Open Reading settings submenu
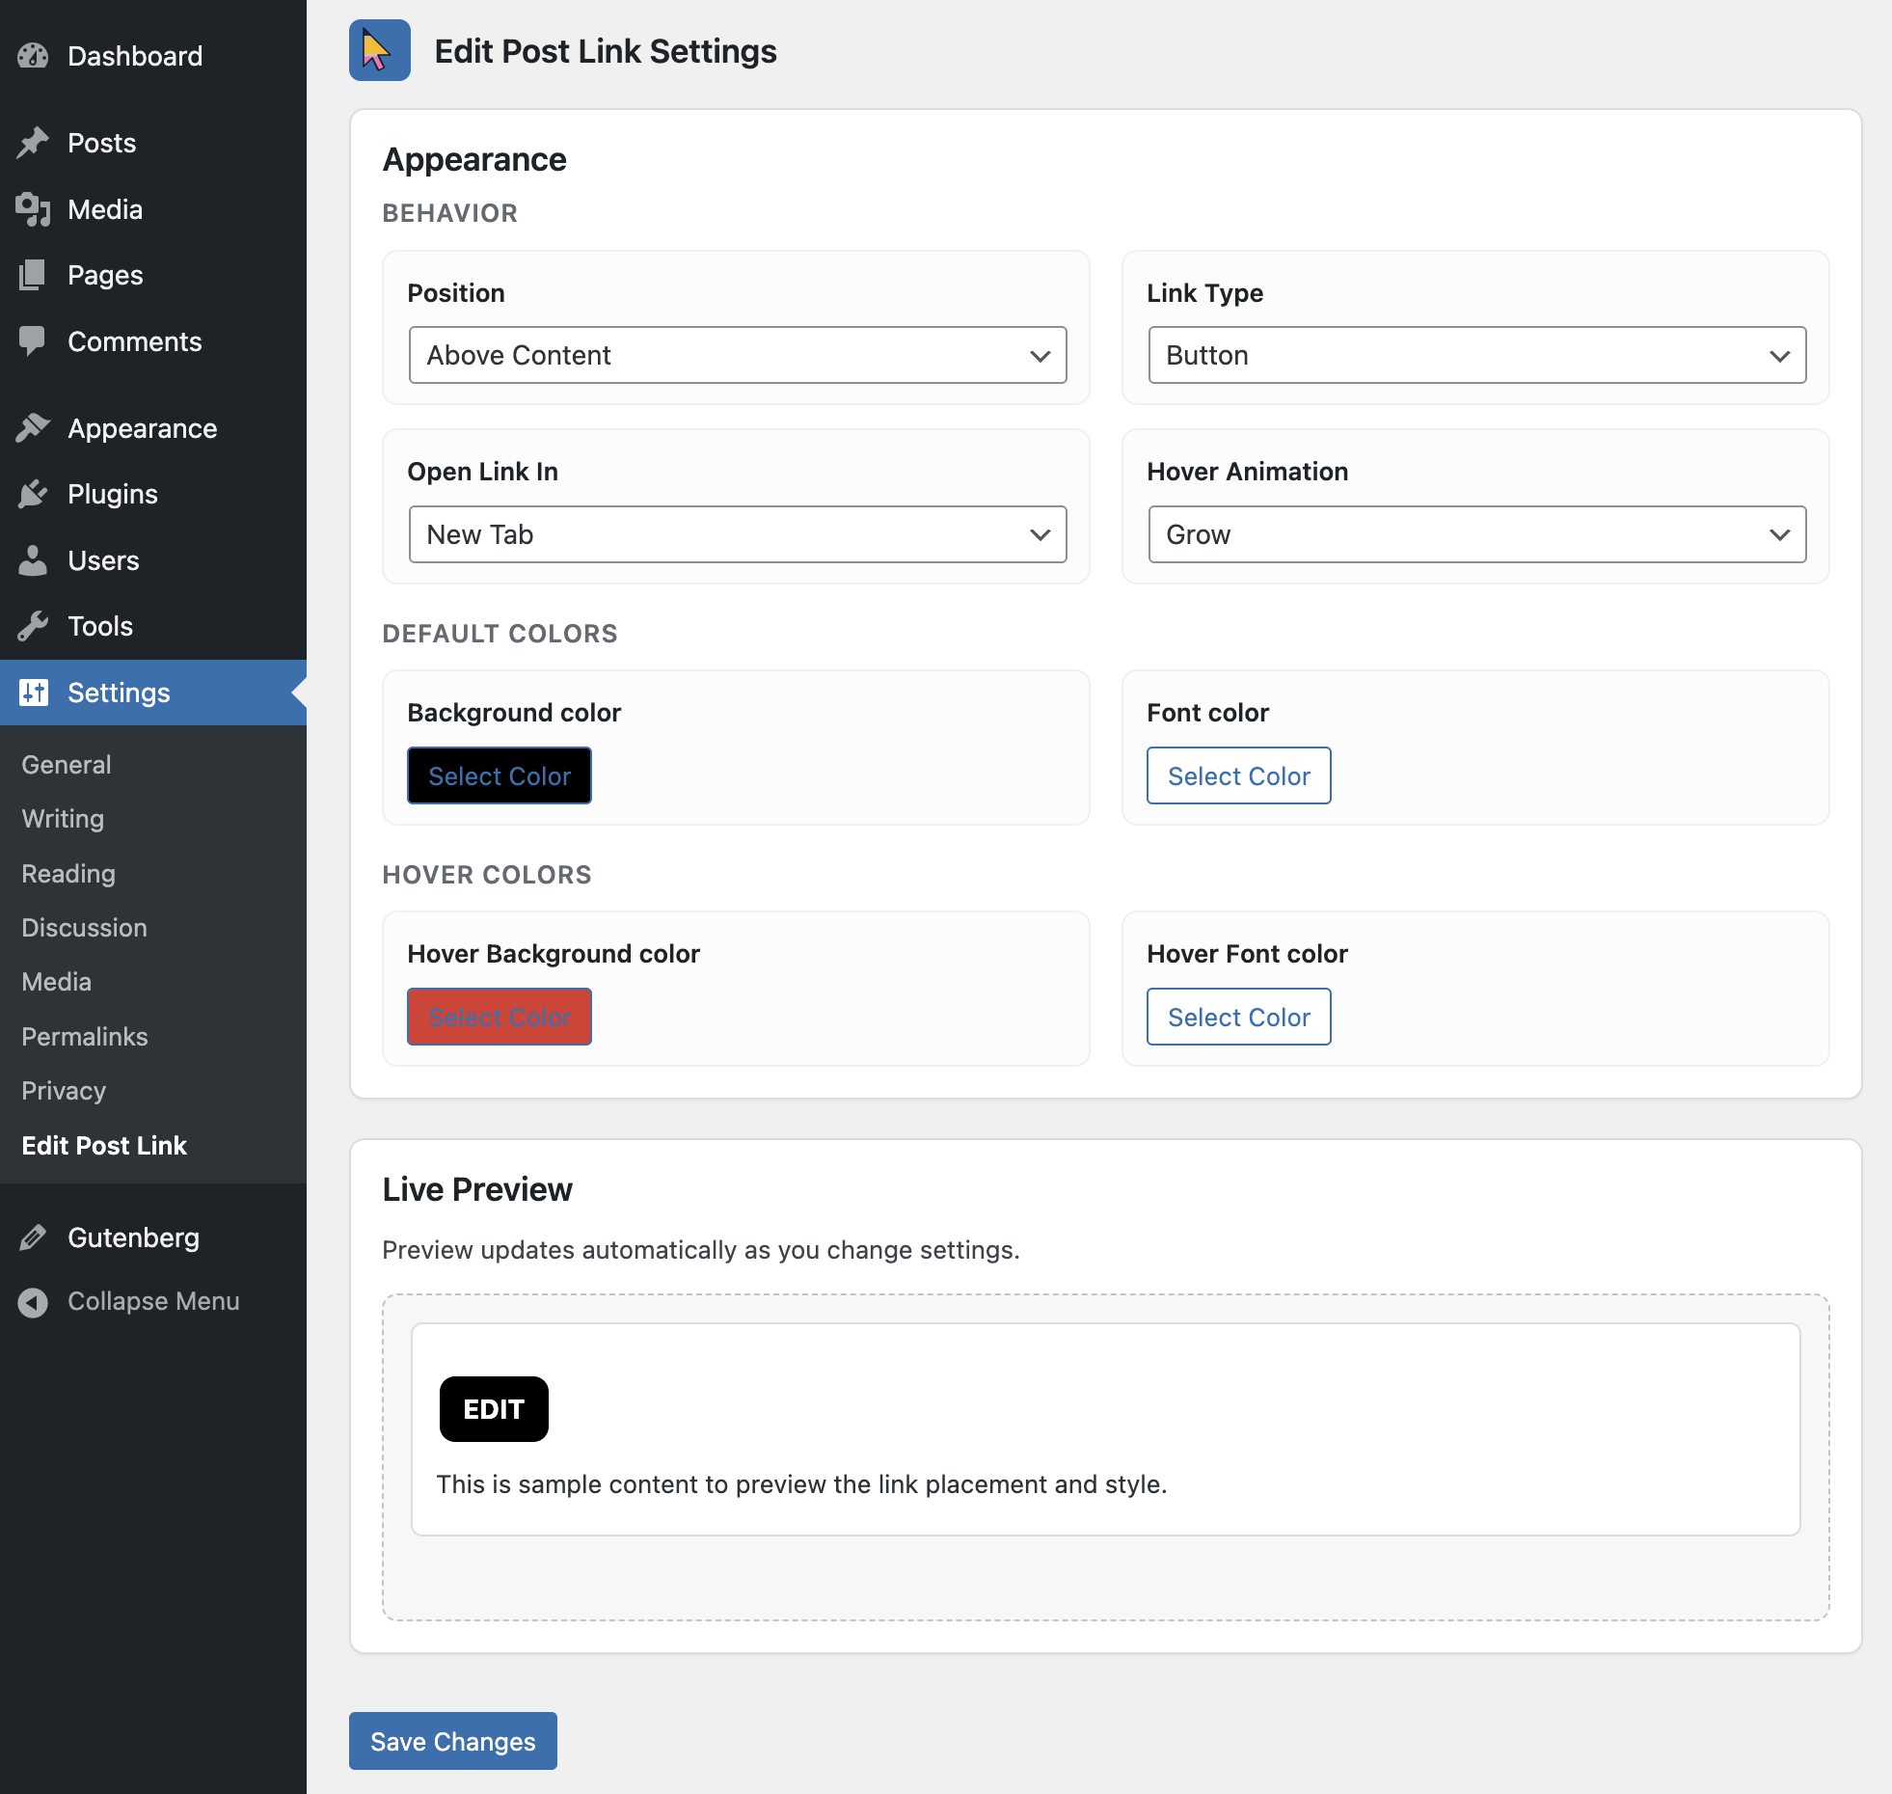Viewport: 1892px width, 1794px height. [68, 874]
